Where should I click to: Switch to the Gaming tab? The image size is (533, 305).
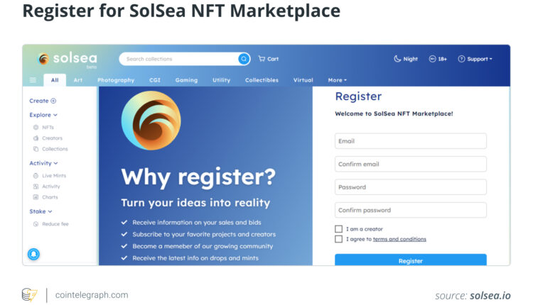pos(186,80)
